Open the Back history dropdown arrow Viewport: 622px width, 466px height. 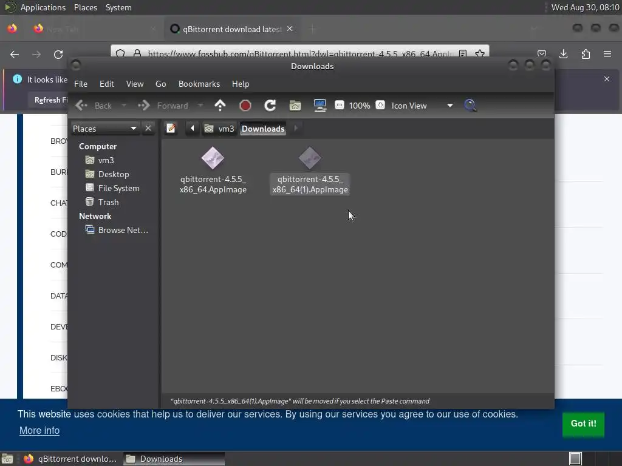pyautogui.click(x=124, y=106)
